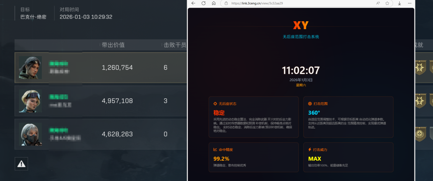The image size is (433, 181).
Task: Click value 4,957,108
Action: click(117, 101)
